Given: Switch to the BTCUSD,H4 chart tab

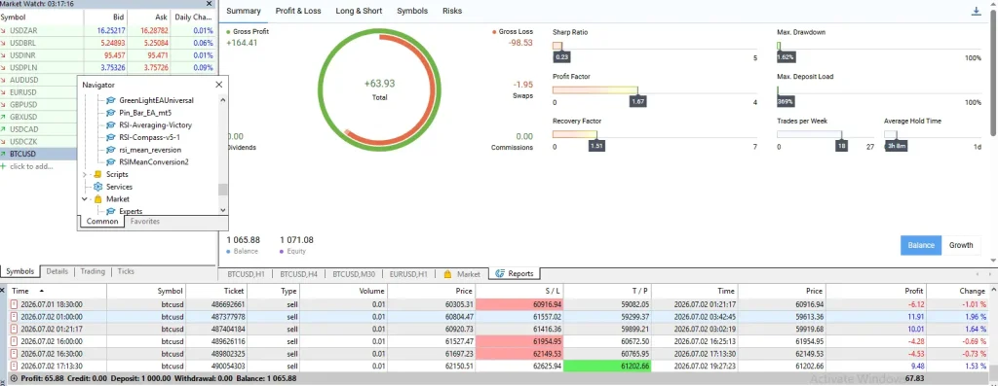Looking at the screenshot, I should tap(297, 274).
